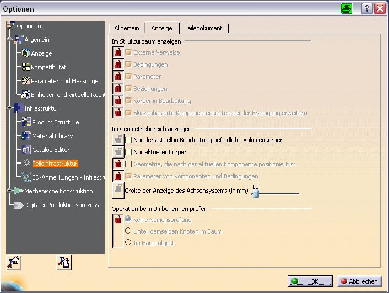Collapse the Allgemein tree branch
This screenshot has width=389, height=293.
tap(9, 39)
